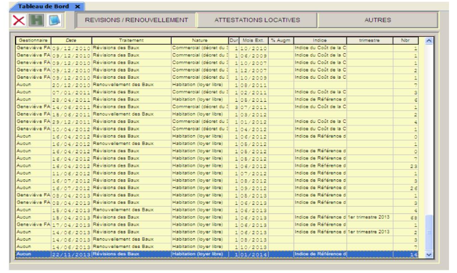Click the Traitement column header
Viewport: 457px width, 273px height.
[x=131, y=40]
